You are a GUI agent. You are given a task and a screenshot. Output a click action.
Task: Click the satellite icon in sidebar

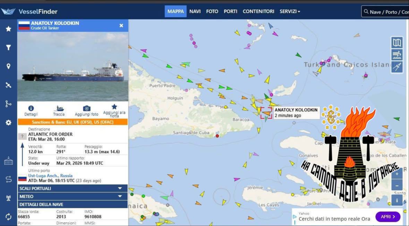click(x=8, y=85)
